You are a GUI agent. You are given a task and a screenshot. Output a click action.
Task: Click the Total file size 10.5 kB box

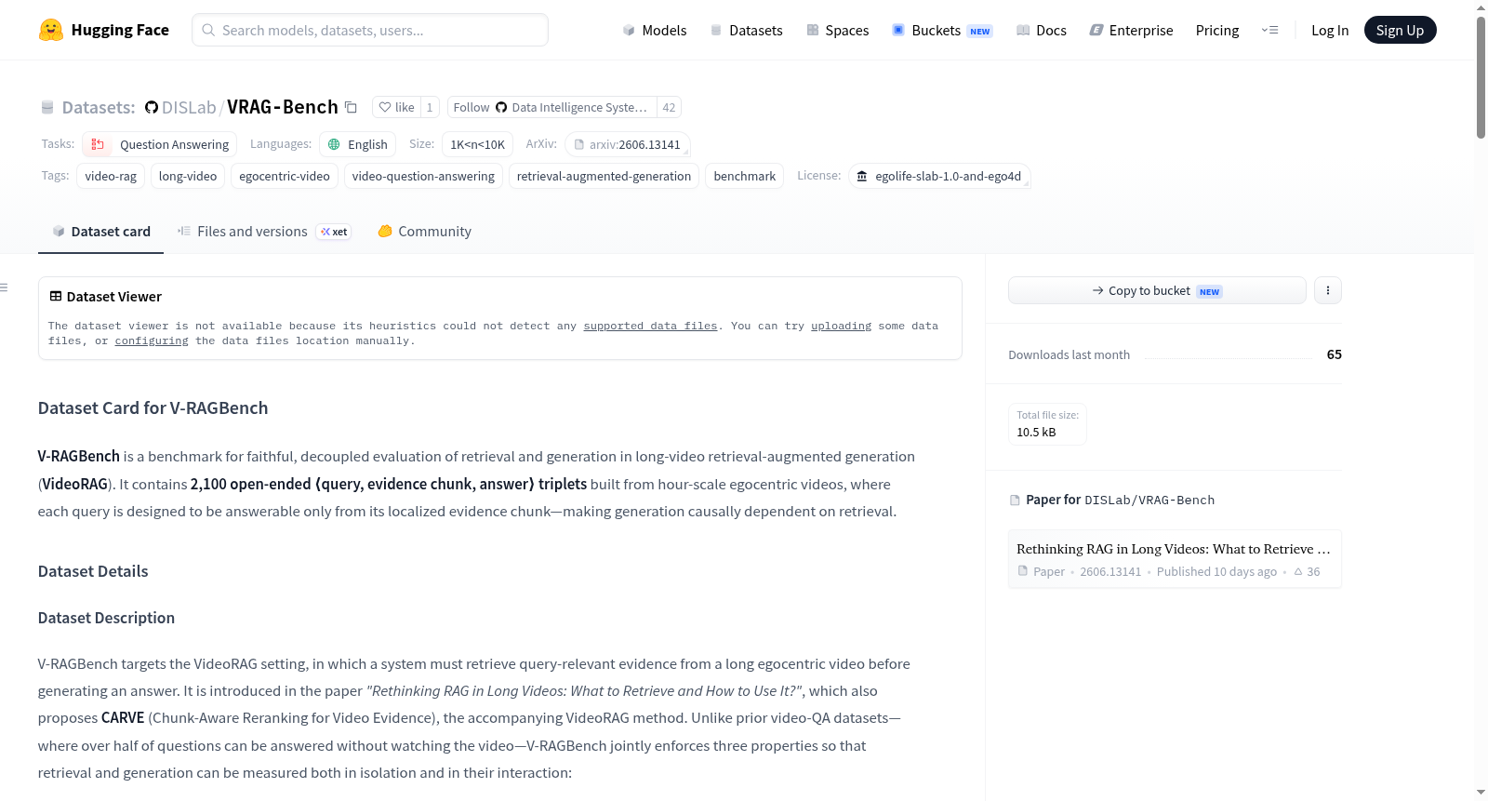pos(1047,424)
